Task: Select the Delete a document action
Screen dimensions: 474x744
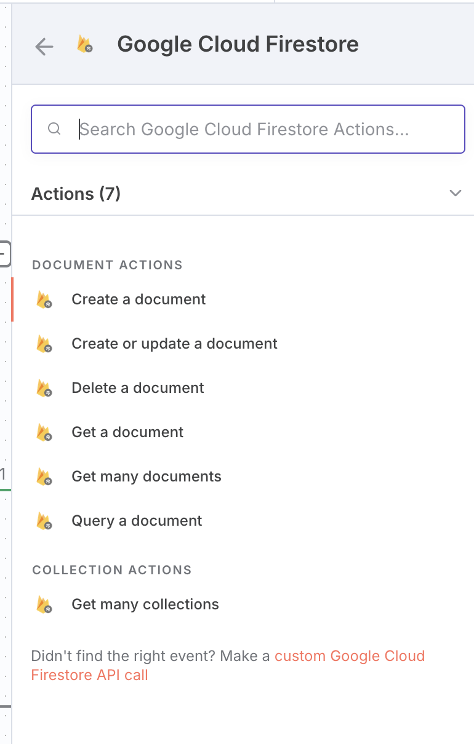Action: tap(137, 388)
